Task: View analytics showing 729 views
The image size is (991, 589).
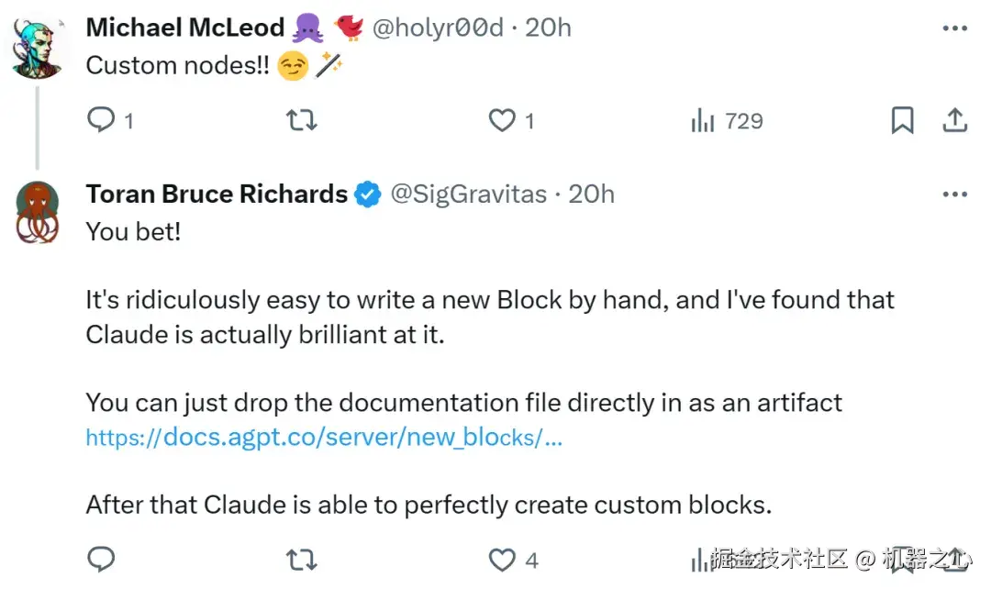Action: [x=726, y=120]
